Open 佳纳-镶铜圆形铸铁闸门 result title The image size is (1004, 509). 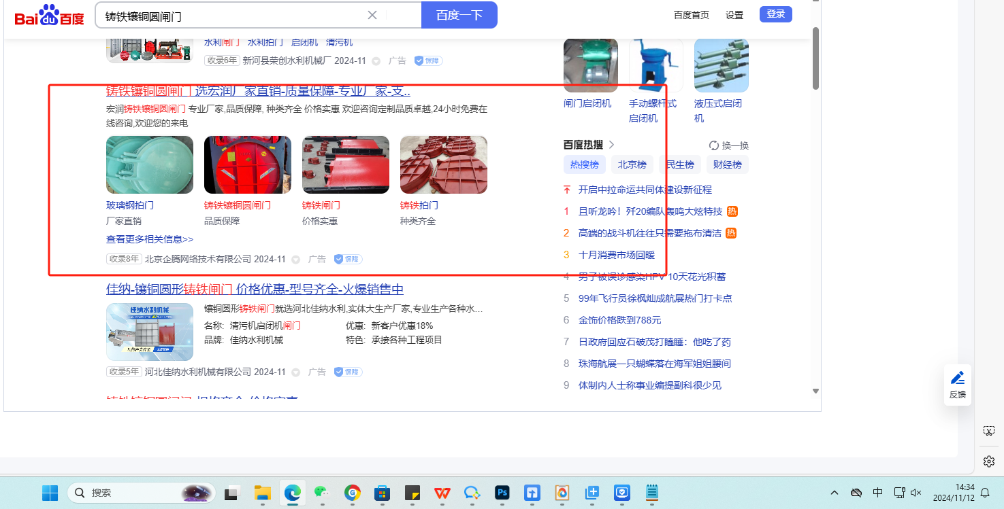[x=255, y=289]
